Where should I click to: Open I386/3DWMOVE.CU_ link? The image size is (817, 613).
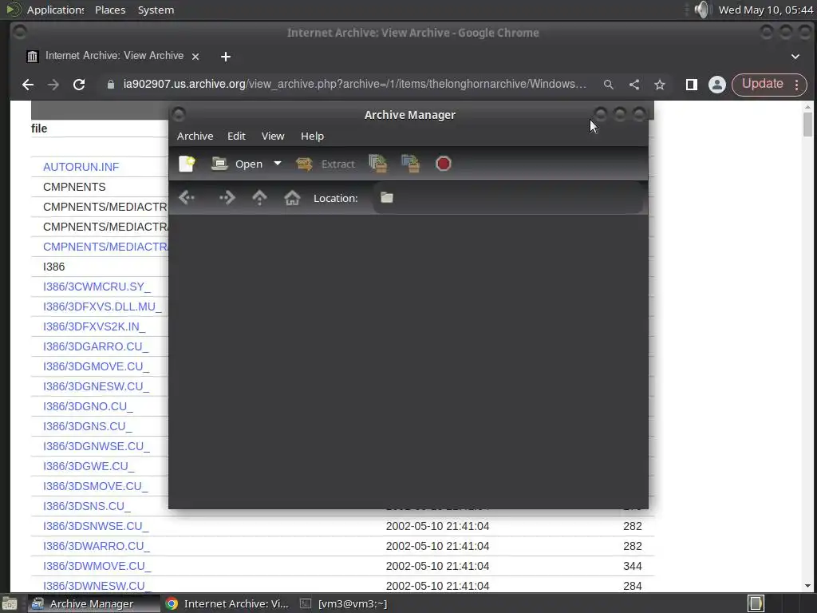click(x=97, y=566)
